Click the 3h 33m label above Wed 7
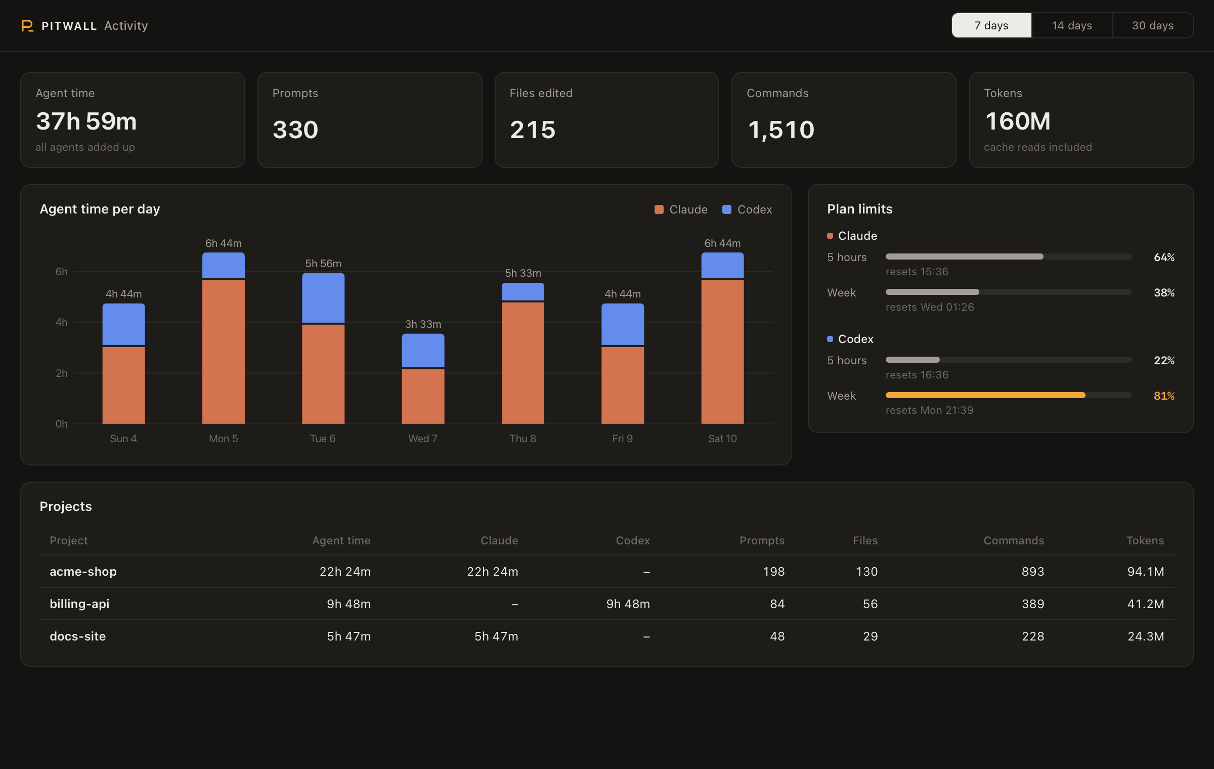1214x769 pixels. [423, 324]
